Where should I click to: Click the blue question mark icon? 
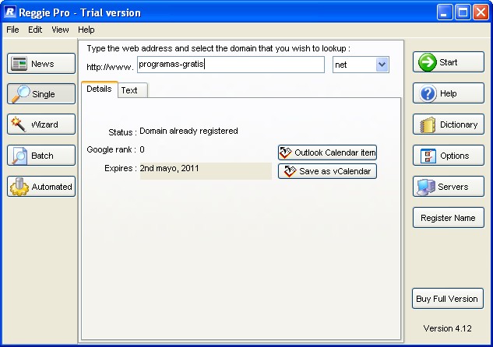pos(428,93)
